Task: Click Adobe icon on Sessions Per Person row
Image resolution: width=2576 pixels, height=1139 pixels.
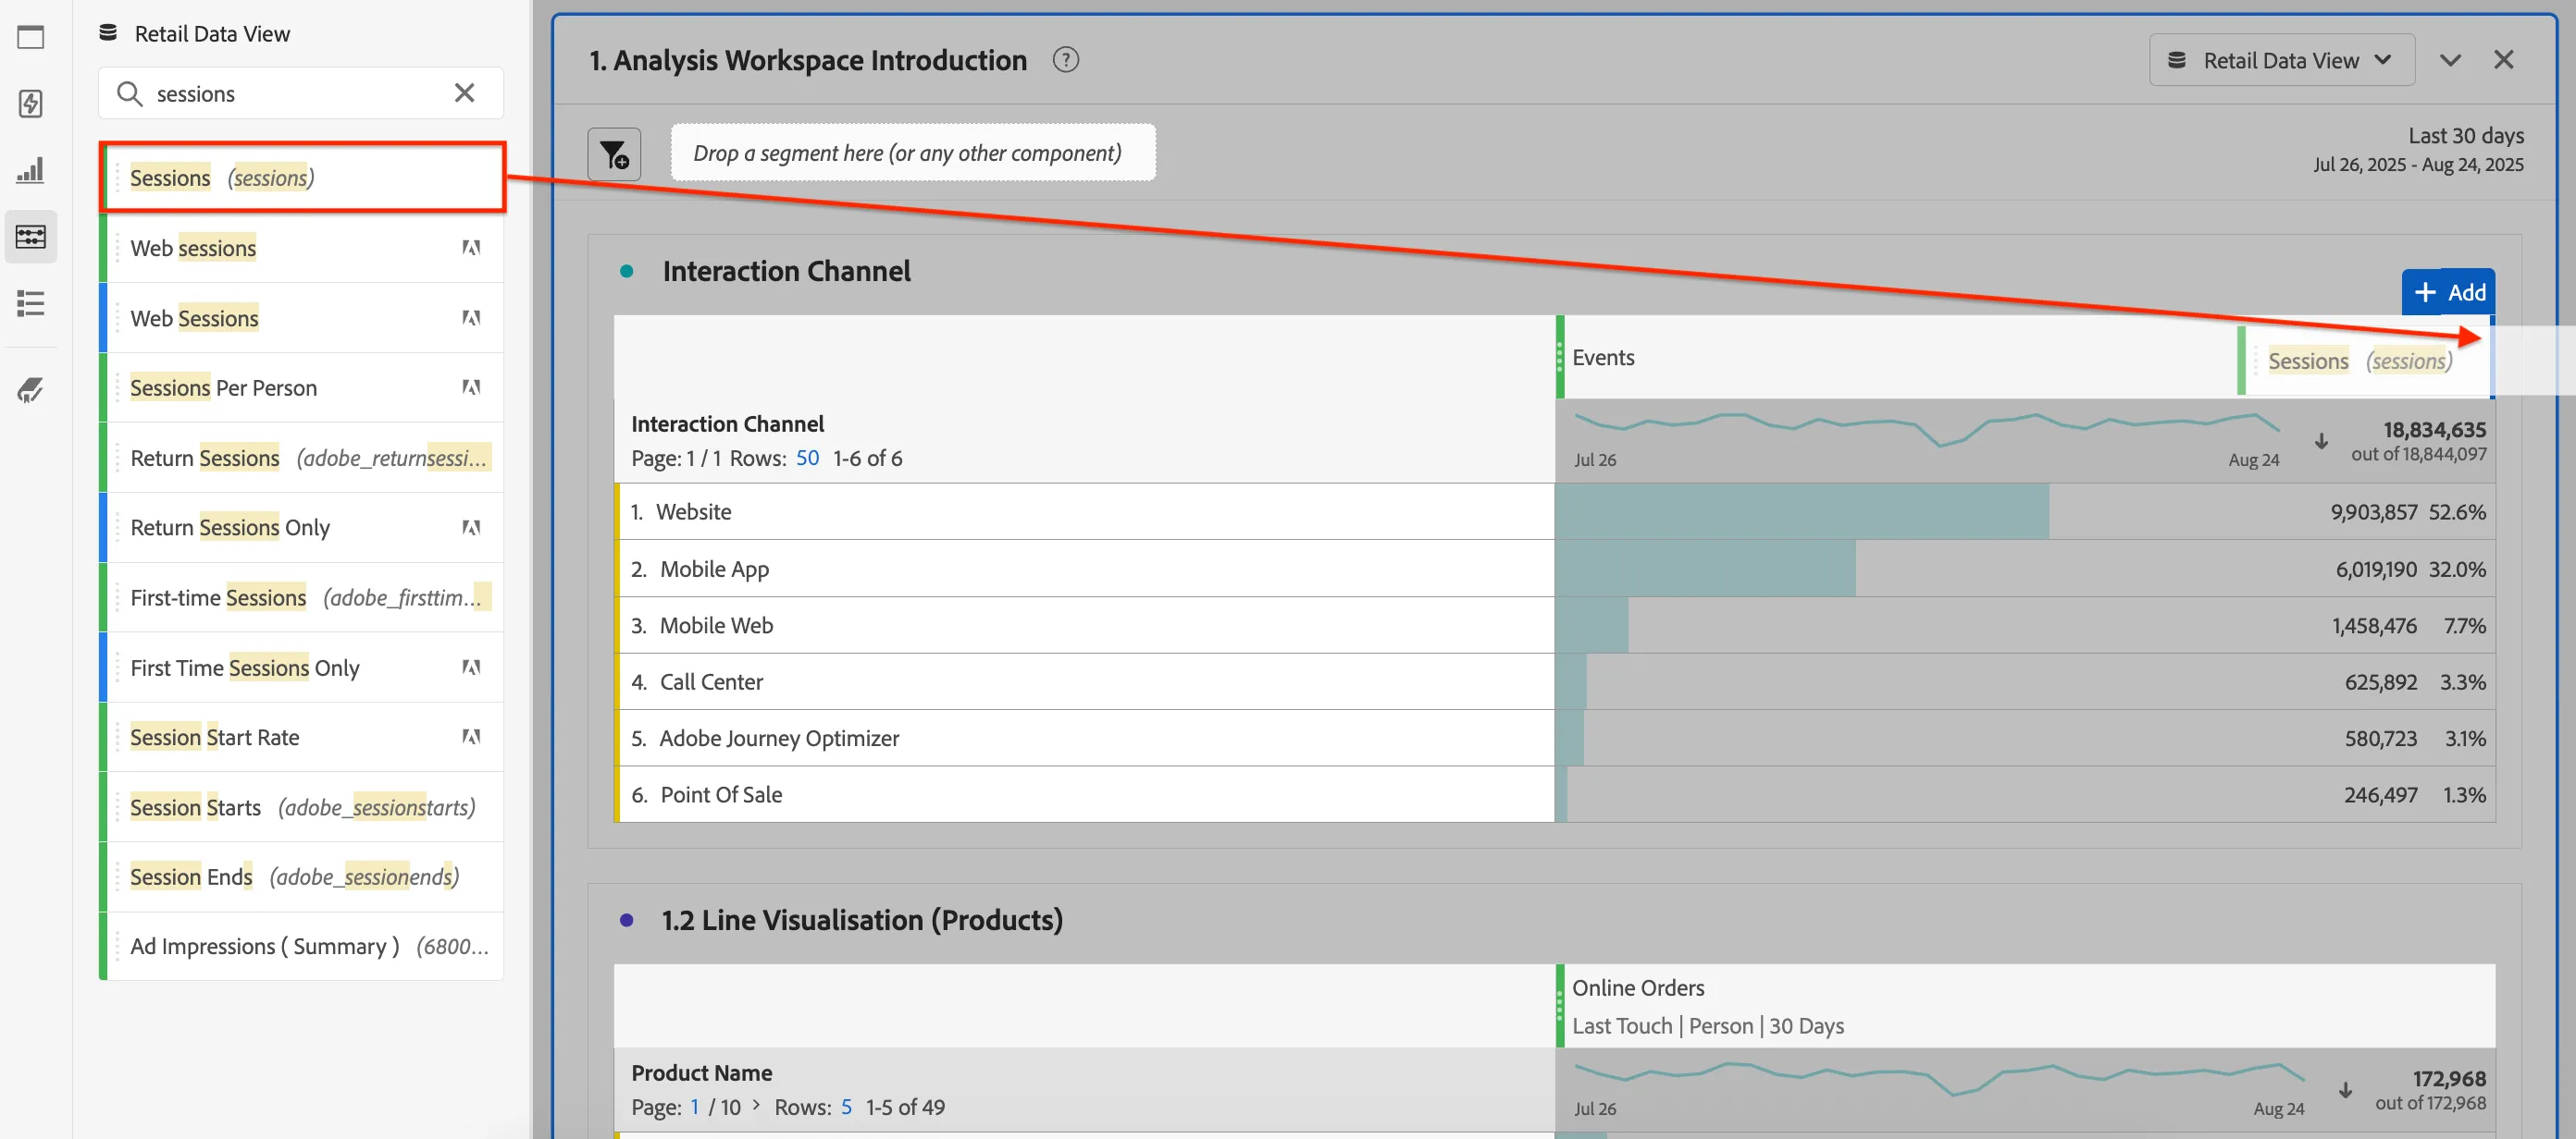Action: (x=470, y=387)
